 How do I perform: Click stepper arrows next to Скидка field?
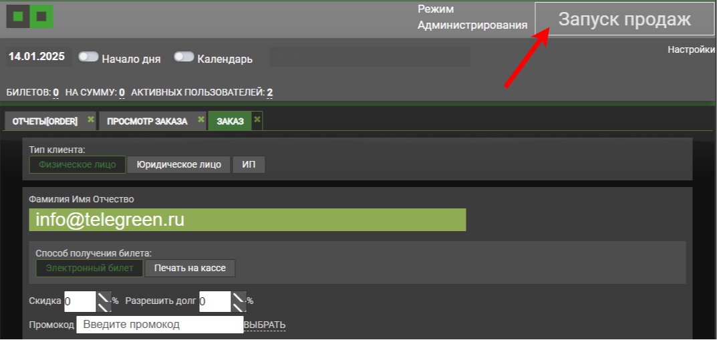104,302
